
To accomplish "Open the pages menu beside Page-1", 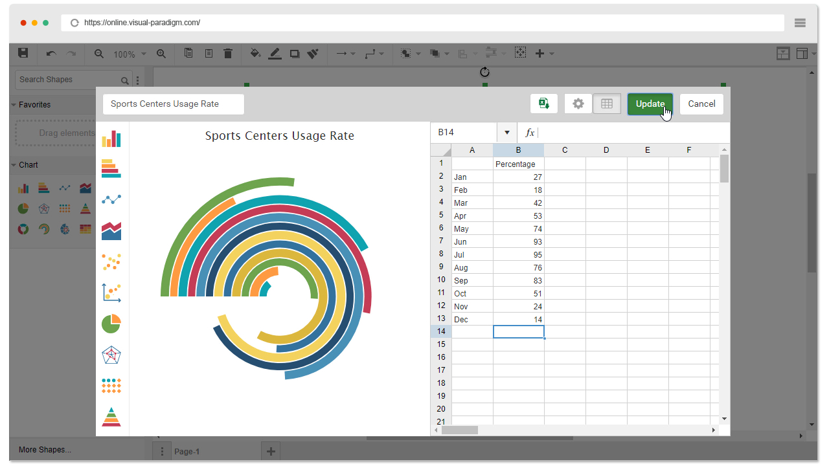I will 161,452.
